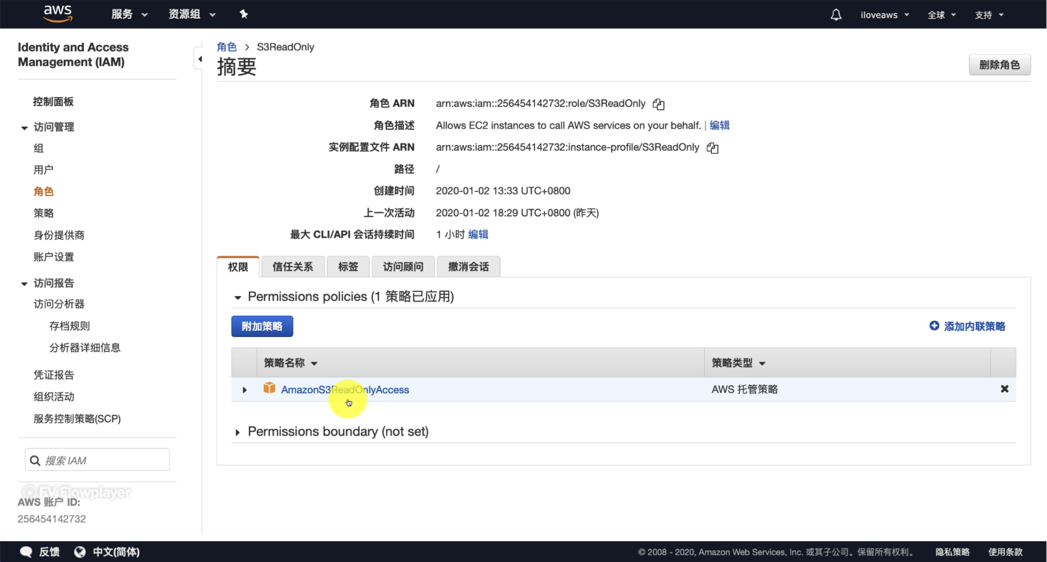
Task: Collapse the 访问管理 sidebar section
Action: click(x=24, y=128)
